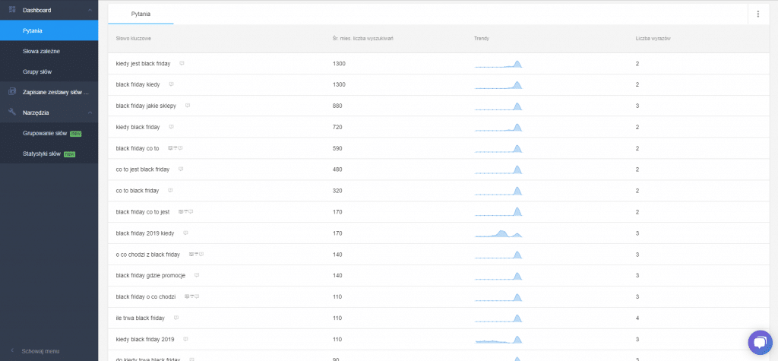The image size is (778, 361).
Task: Open the chat support bubble
Action: click(x=759, y=343)
